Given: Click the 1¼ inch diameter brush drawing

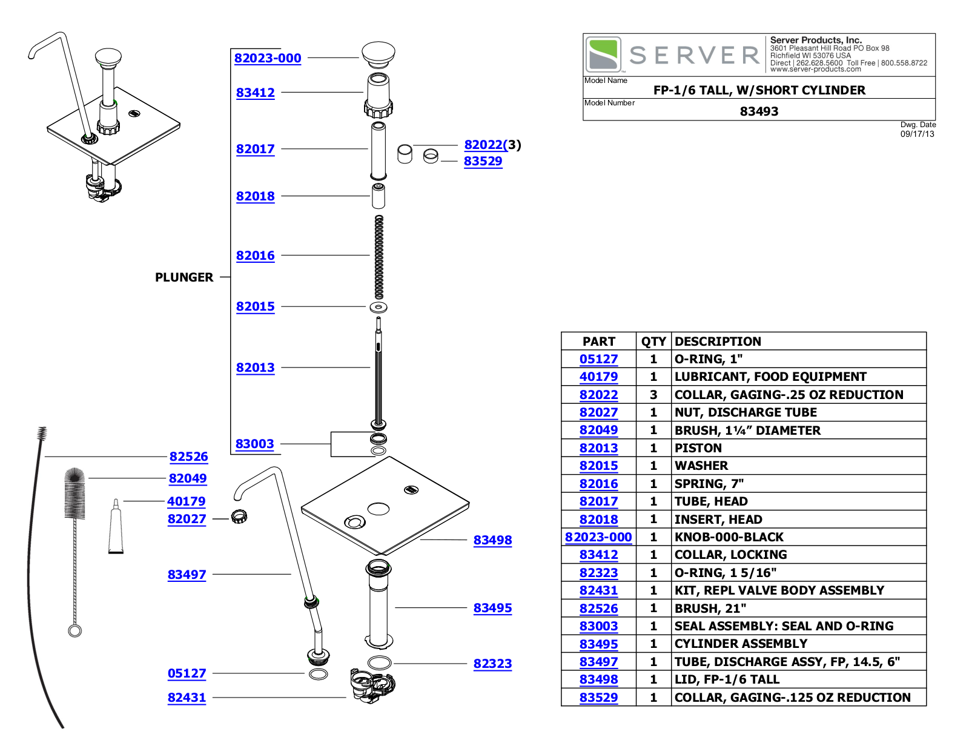Looking at the screenshot, I should coord(75,552).
